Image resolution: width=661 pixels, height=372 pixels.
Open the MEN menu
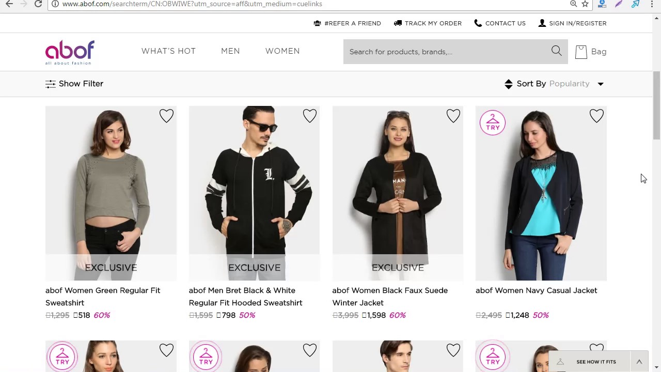point(230,51)
